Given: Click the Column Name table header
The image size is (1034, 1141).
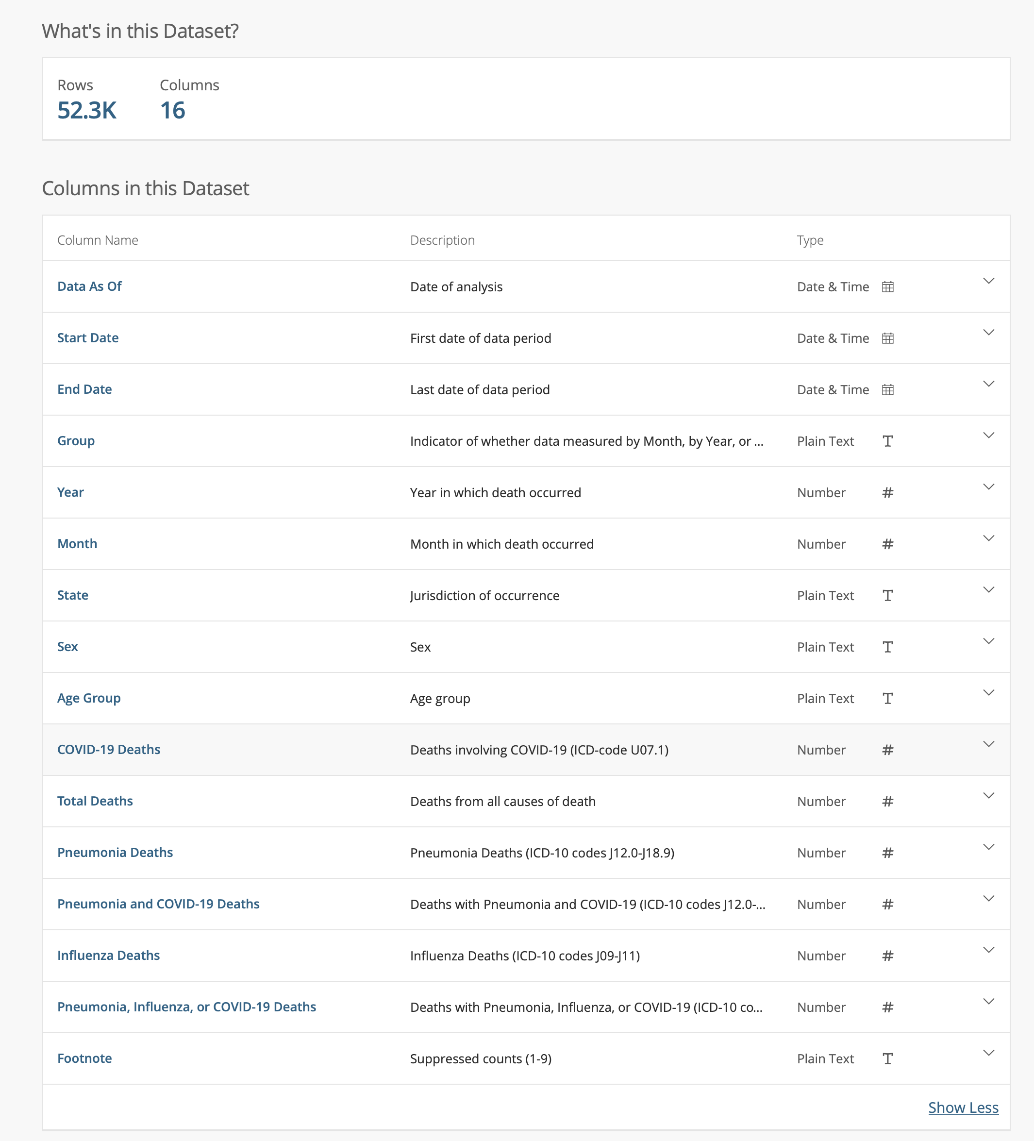Looking at the screenshot, I should click(98, 240).
